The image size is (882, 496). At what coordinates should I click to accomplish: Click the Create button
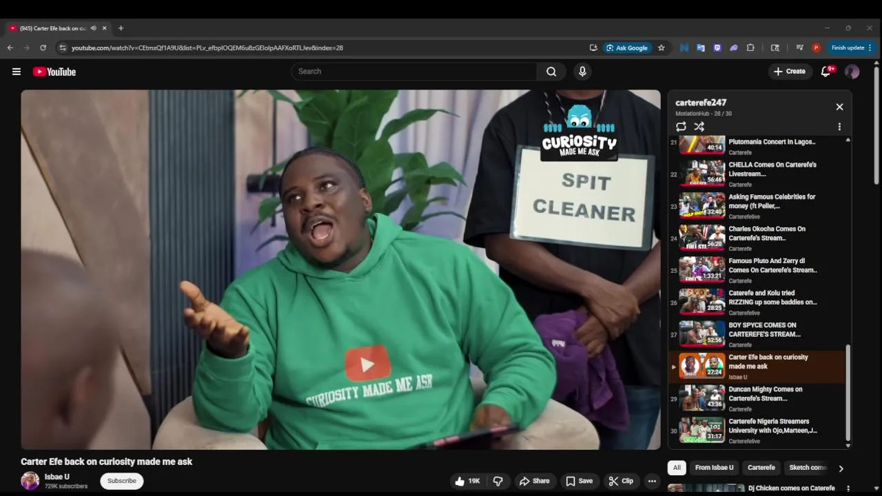click(x=790, y=72)
